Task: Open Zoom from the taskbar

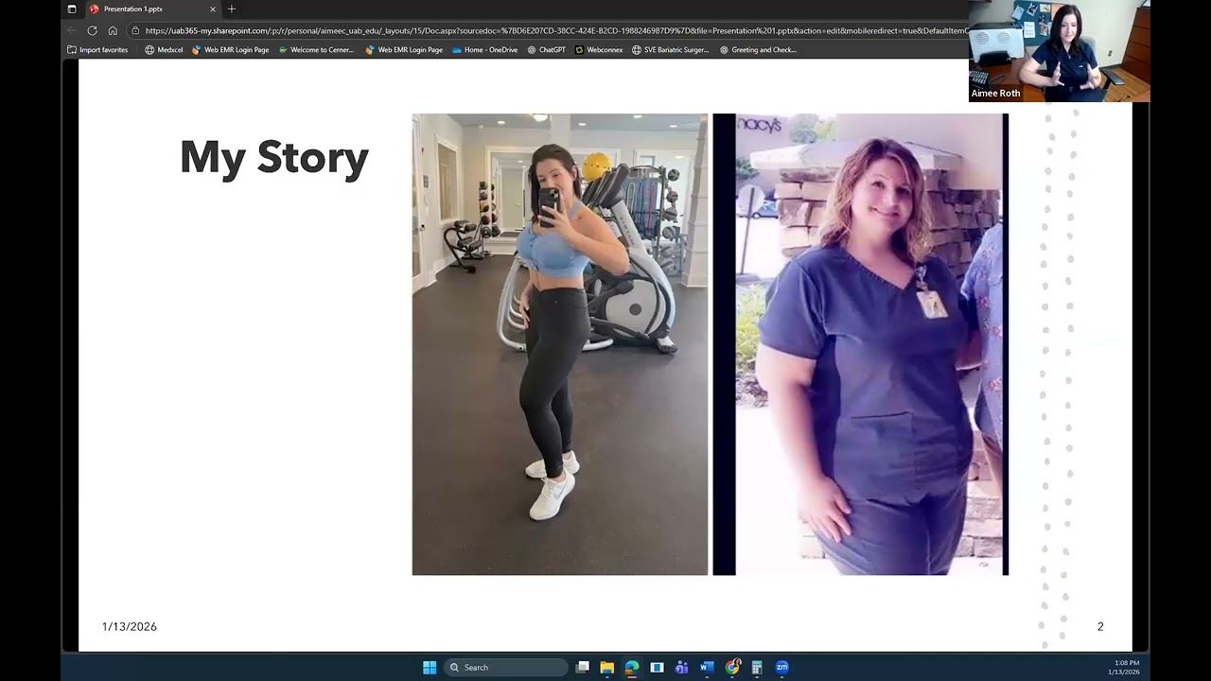Action: [781, 667]
